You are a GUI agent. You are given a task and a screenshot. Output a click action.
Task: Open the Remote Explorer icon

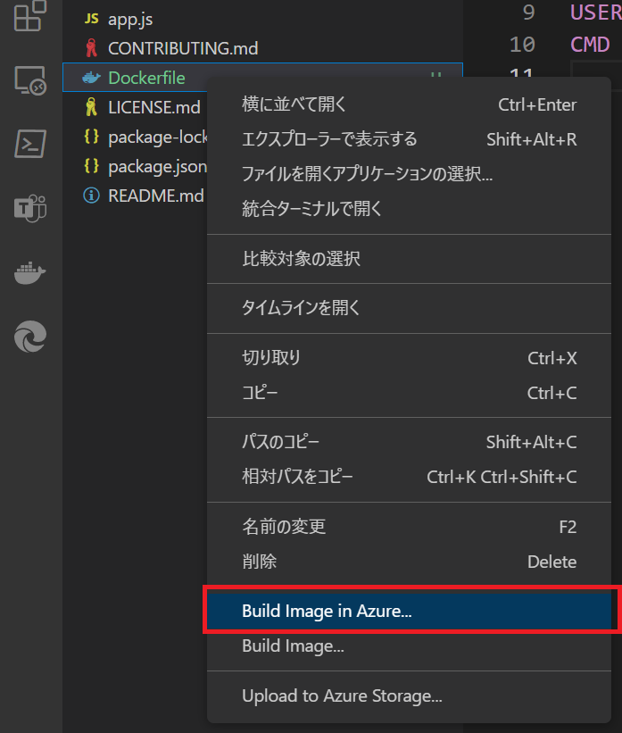pos(30,80)
